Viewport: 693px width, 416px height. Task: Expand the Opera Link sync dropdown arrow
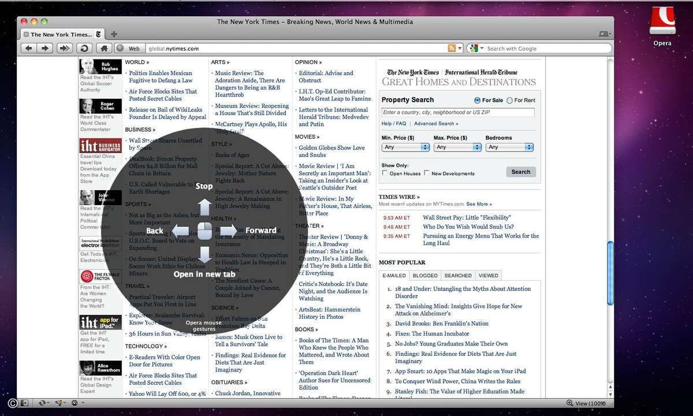point(49,403)
